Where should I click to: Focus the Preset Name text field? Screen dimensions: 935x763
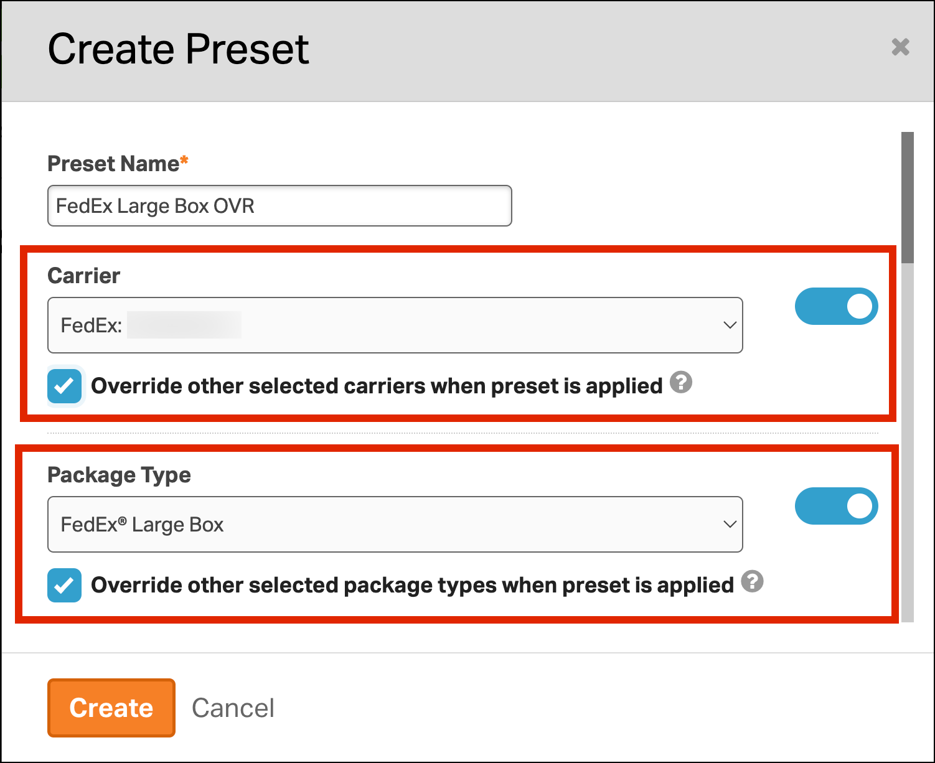point(280,205)
